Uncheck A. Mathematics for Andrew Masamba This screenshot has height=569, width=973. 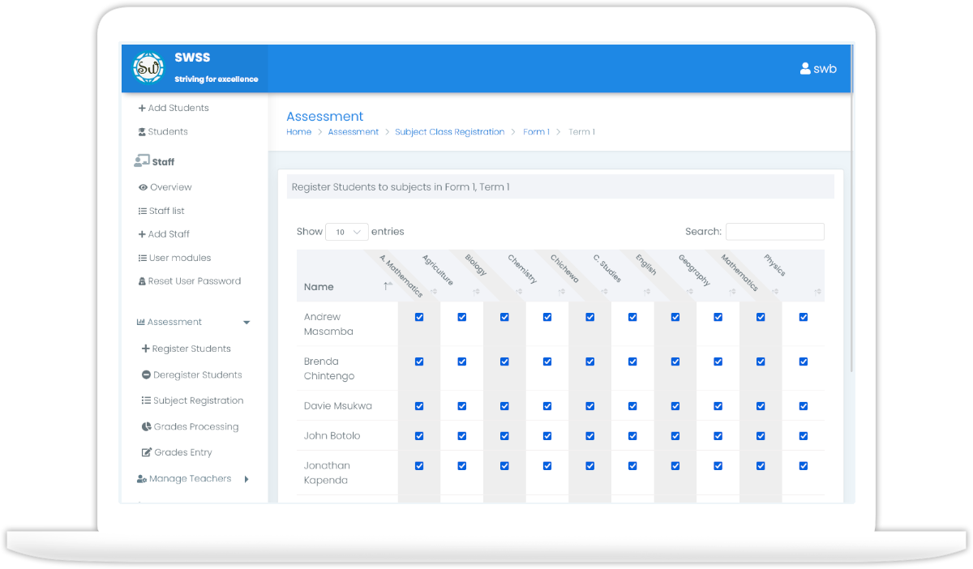(419, 317)
